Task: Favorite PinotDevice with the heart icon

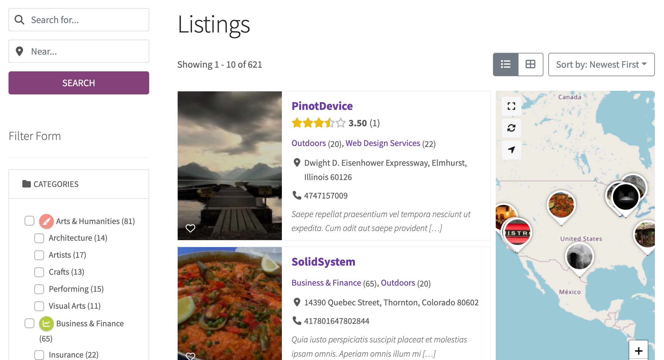Action: (x=190, y=228)
